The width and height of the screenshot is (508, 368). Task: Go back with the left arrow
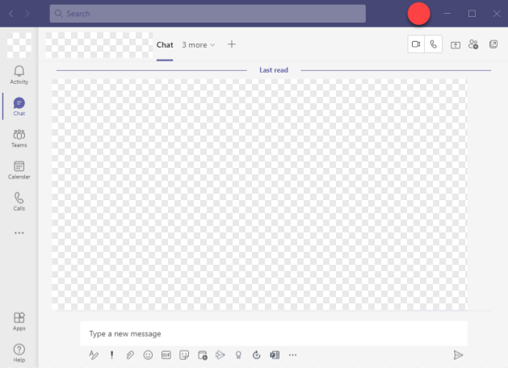(11, 14)
